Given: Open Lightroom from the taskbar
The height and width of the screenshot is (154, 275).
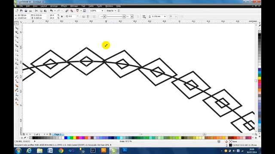Looking at the screenshot, I should (x=93, y=150).
